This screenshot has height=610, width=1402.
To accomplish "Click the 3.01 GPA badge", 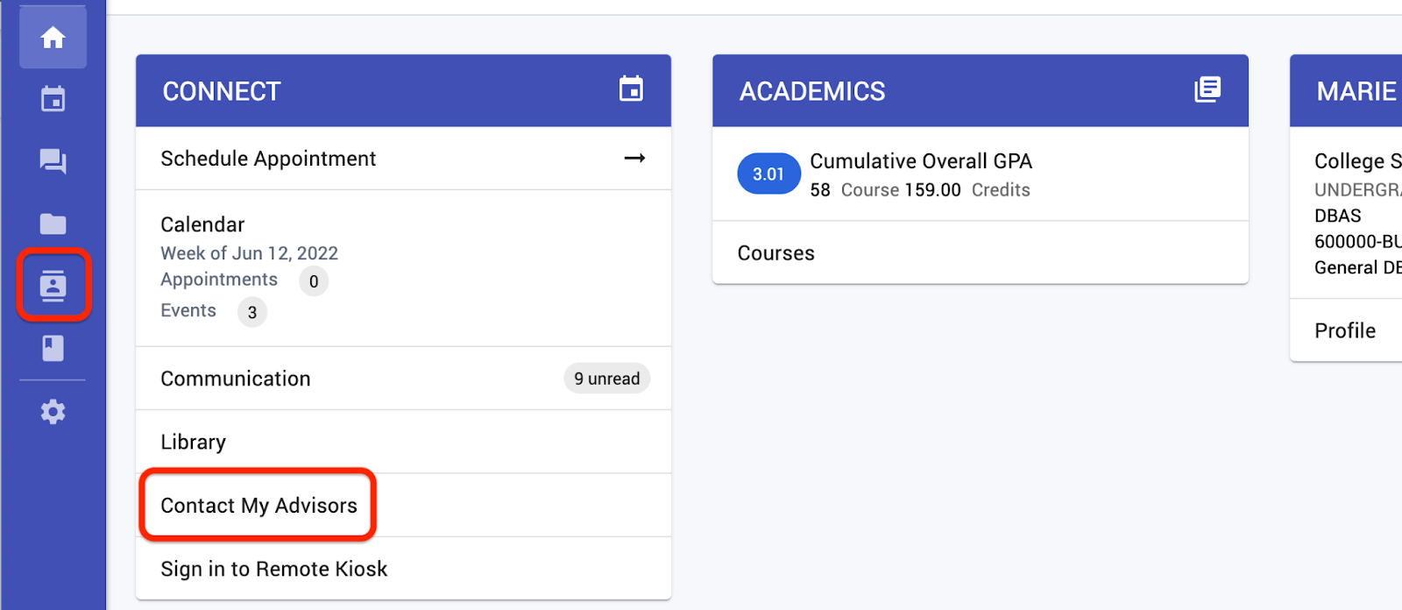I will pos(768,174).
